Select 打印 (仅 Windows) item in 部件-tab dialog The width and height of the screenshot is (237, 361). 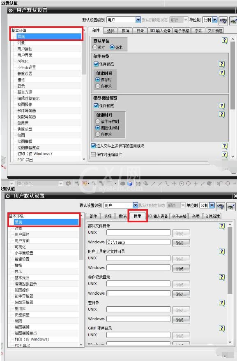pyautogui.click(x=35, y=154)
